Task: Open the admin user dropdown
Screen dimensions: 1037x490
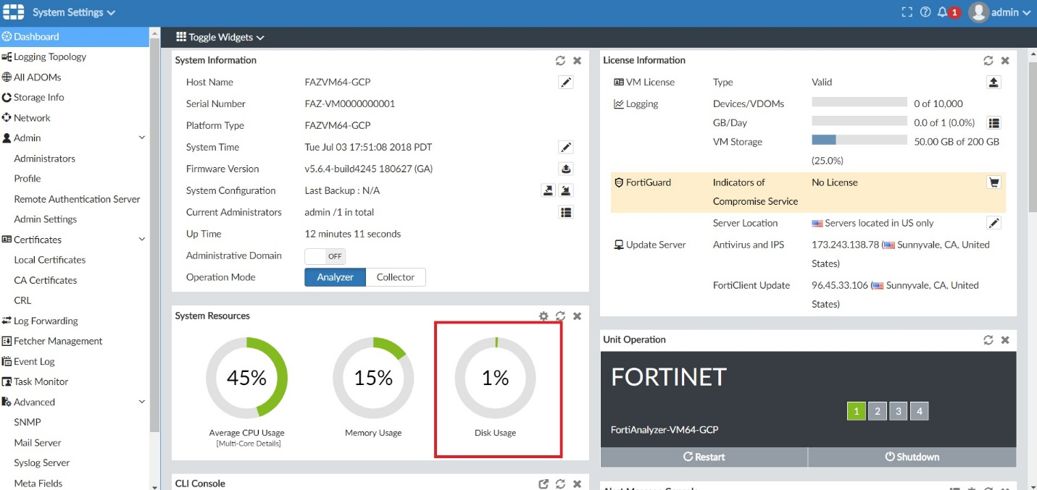Action: click(1000, 12)
